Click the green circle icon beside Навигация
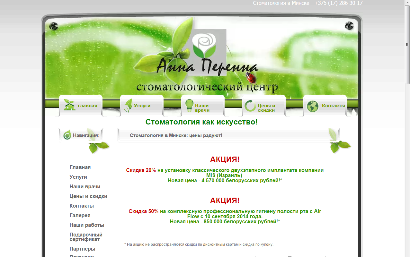This screenshot has height=257, width=410. [x=67, y=135]
